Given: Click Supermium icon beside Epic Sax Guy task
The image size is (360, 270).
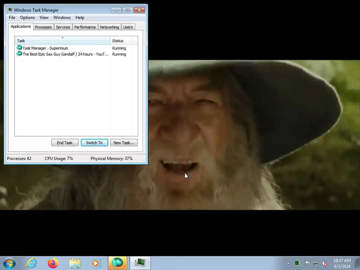Looking at the screenshot, I should 19,54.
